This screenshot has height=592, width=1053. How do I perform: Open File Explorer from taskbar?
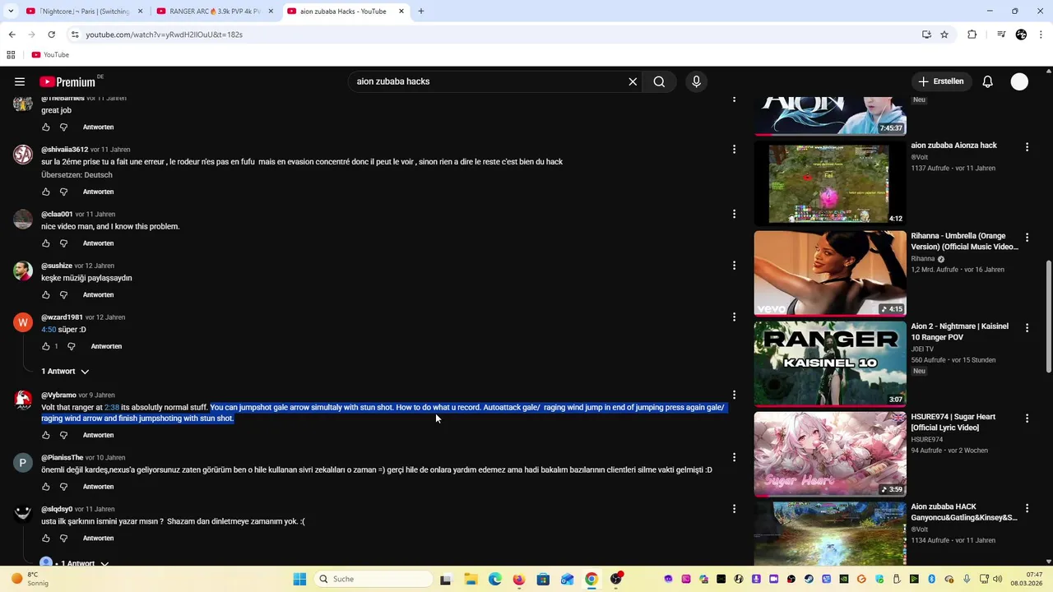click(471, 579)
